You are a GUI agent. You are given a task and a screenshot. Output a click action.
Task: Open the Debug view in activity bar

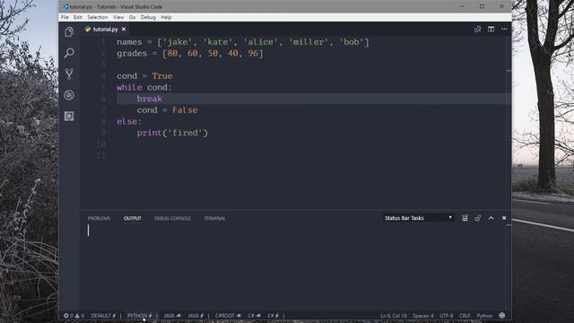69,95
